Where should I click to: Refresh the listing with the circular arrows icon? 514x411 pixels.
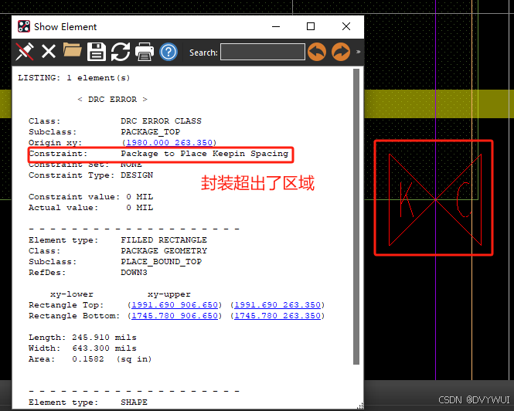click(x=121, y=52)
